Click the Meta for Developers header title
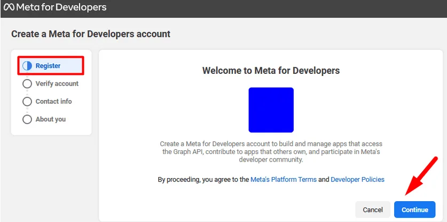The image size is (447, 222). (x=61, y=7)
